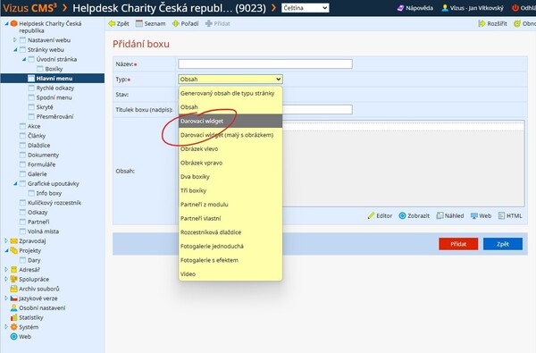Viewport: 536px width, 353px height.
Task: Click the Pořadí ordering icon
Action: click(x=176, y=23)
